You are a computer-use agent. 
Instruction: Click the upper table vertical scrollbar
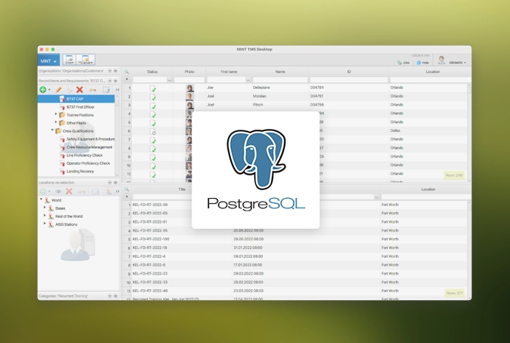coord(469,132)
